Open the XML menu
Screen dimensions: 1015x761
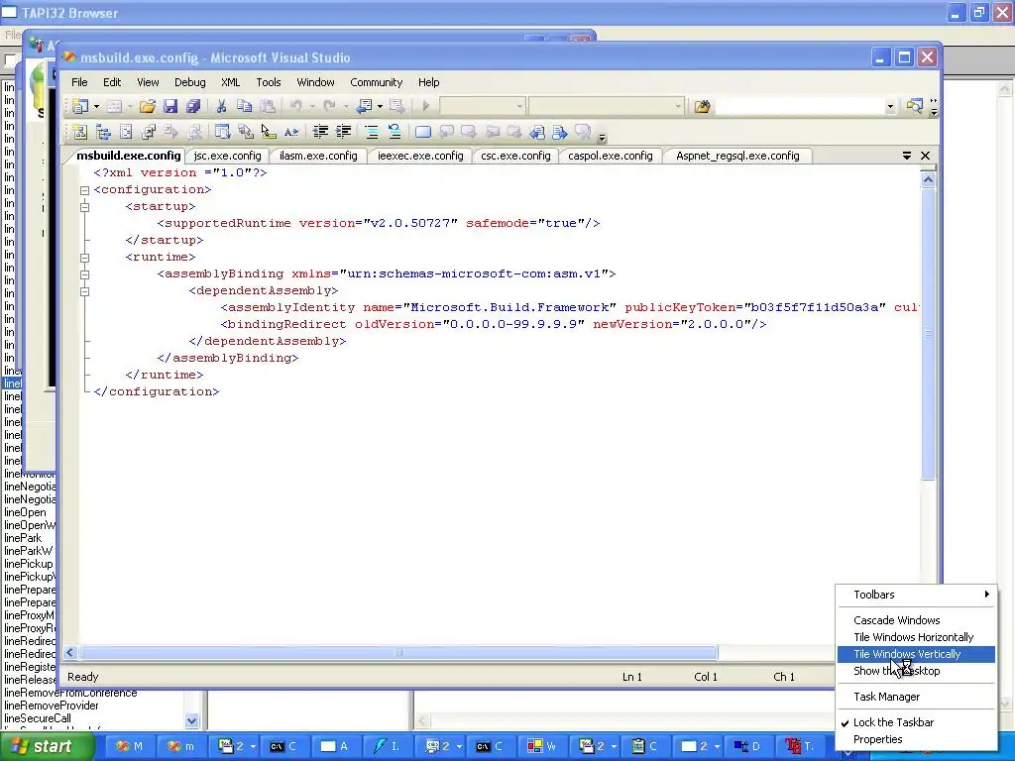pyautogui.click(x=230, y=82)
